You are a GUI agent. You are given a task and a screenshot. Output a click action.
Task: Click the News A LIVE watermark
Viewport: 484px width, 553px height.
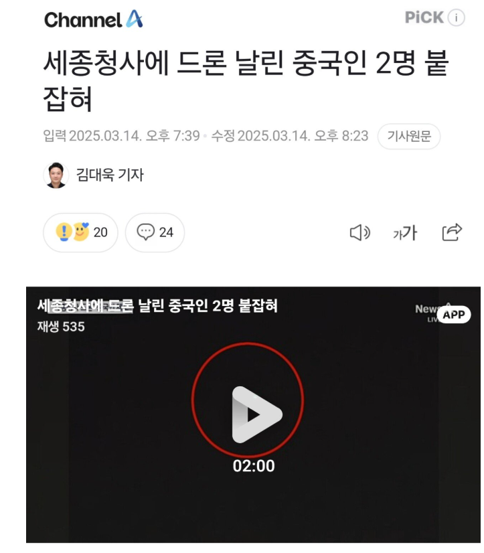(x=427, y=313)
